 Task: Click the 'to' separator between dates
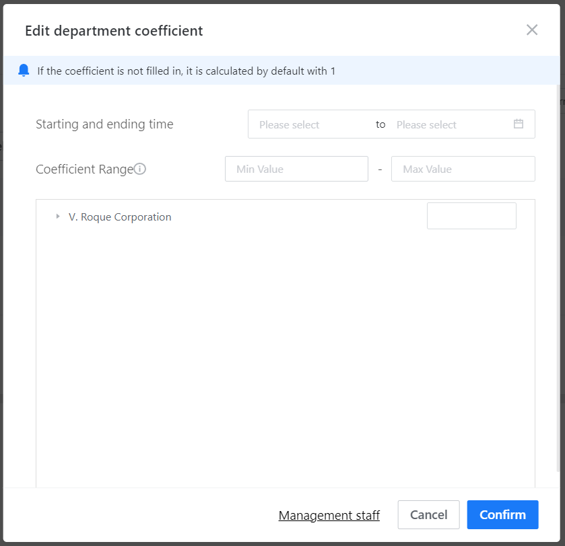click(380, 124)
